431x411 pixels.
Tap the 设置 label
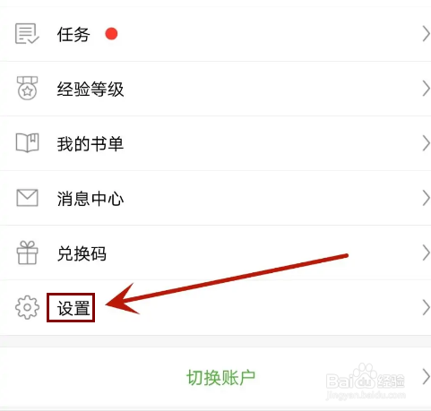tap(73, 308)
